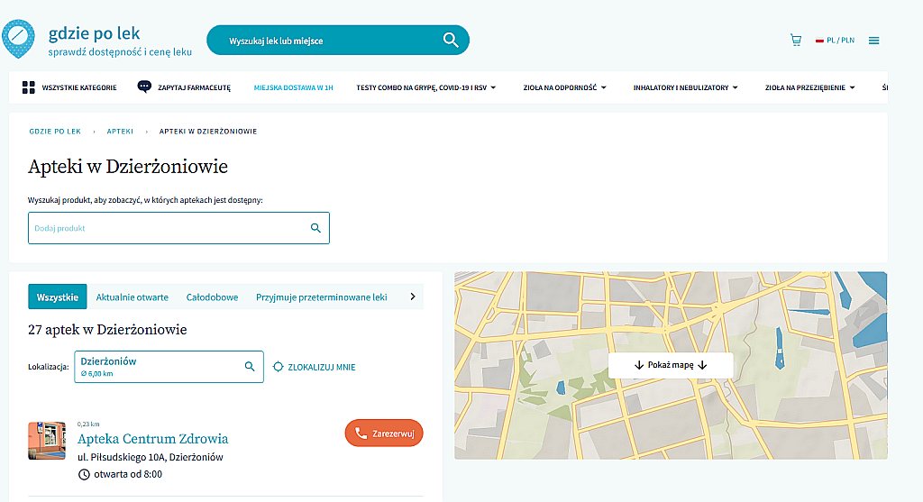Click the Apteki w Dzierżoniowie breadcrumb text
The width and height of the screenshot is (923, 502).
[x=208, y=132]
